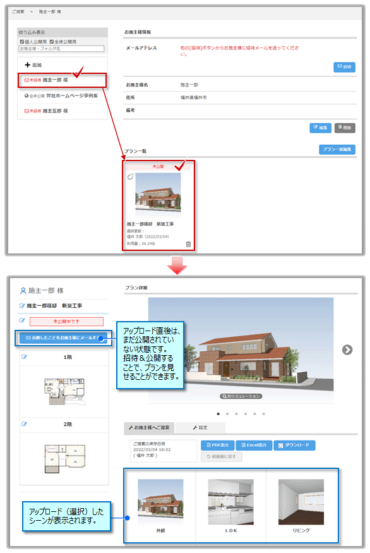370x553 pixels.
Task: Toggle the 個人公開用 checkbox
Action: pos(22,42)
